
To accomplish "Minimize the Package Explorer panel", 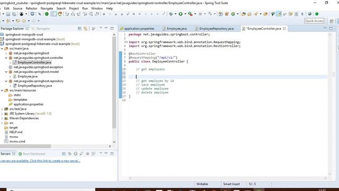I will pyautogui.click(x=106, y=28).
